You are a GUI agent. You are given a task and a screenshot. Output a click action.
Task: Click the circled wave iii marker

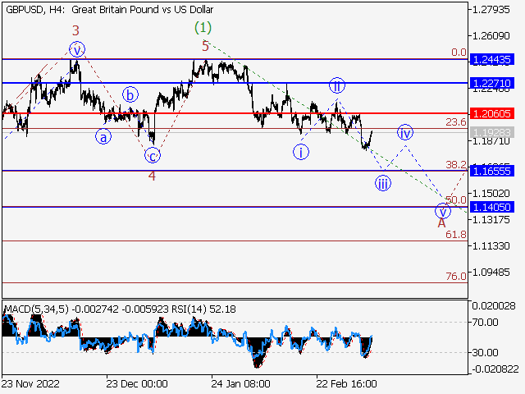click(383, 183)
